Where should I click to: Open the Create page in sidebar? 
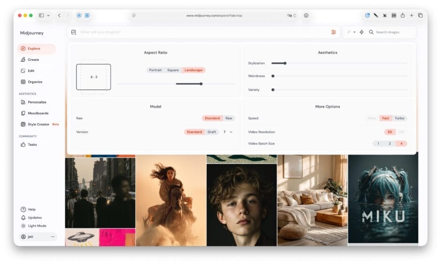(30, 60)
